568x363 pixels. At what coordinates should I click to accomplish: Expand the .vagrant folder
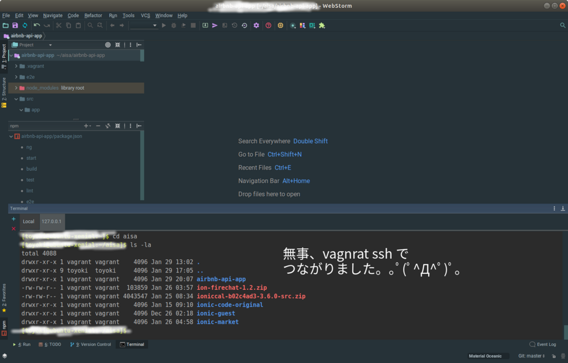(x=16, y=67)
